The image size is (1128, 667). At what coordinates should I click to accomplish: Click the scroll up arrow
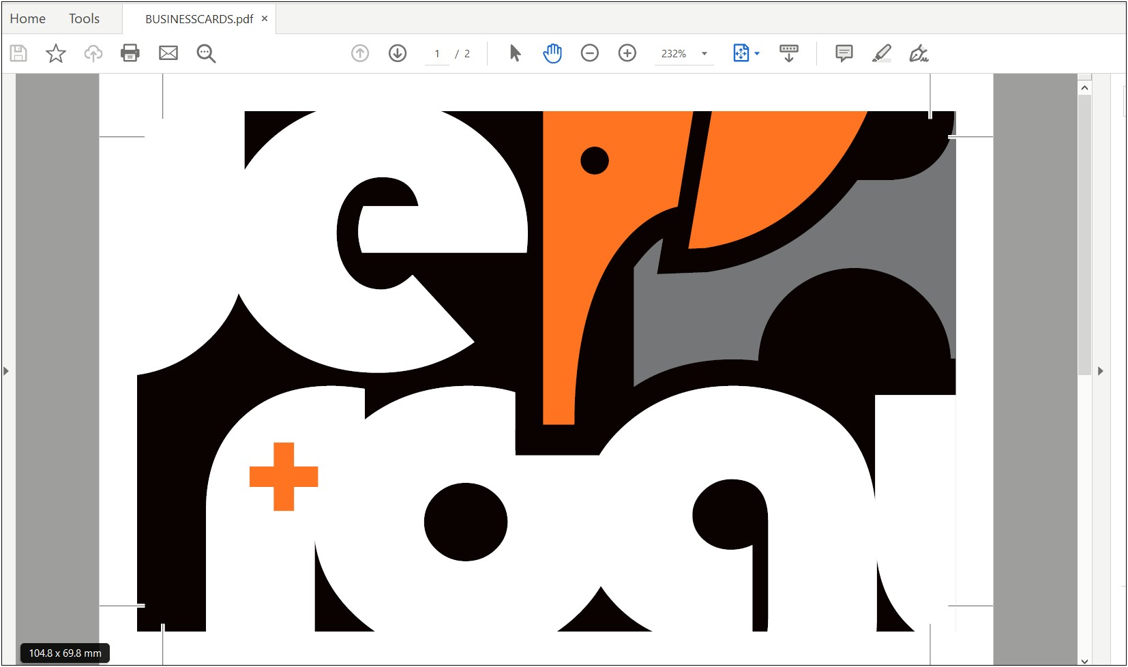tap(1084, 88)
